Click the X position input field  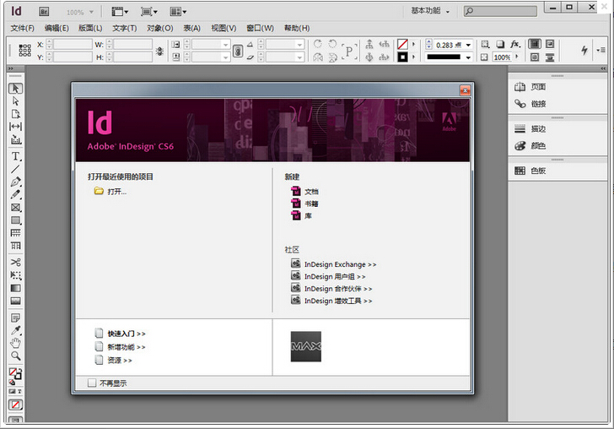[x=73, y=44]
